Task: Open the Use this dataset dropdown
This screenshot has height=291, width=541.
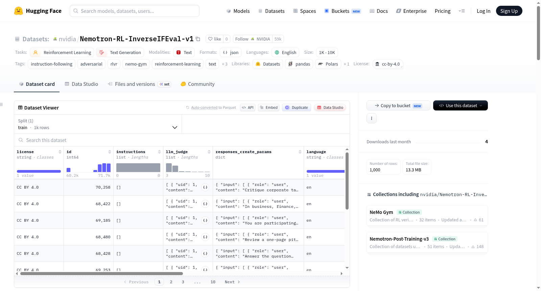Action: (x=461, y=105)
